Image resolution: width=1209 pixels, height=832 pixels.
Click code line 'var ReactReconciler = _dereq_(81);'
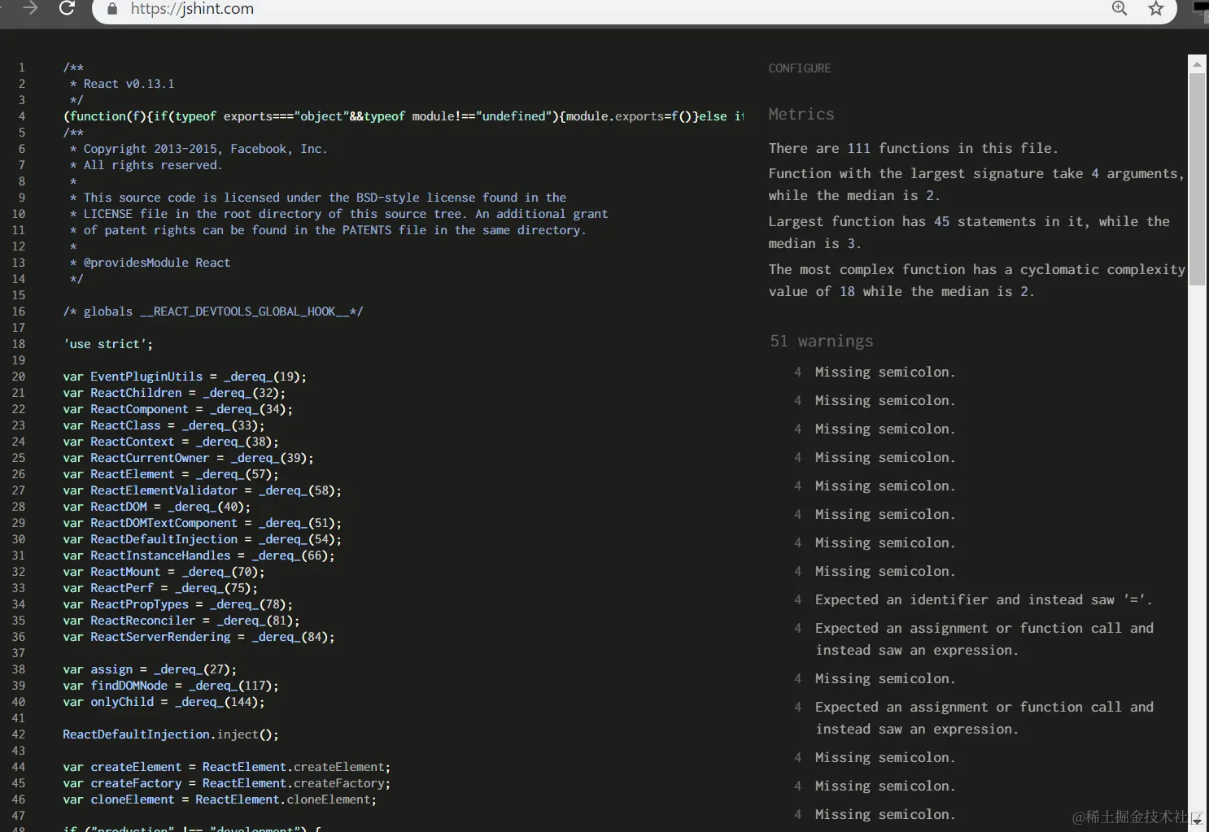pos(181,621)
